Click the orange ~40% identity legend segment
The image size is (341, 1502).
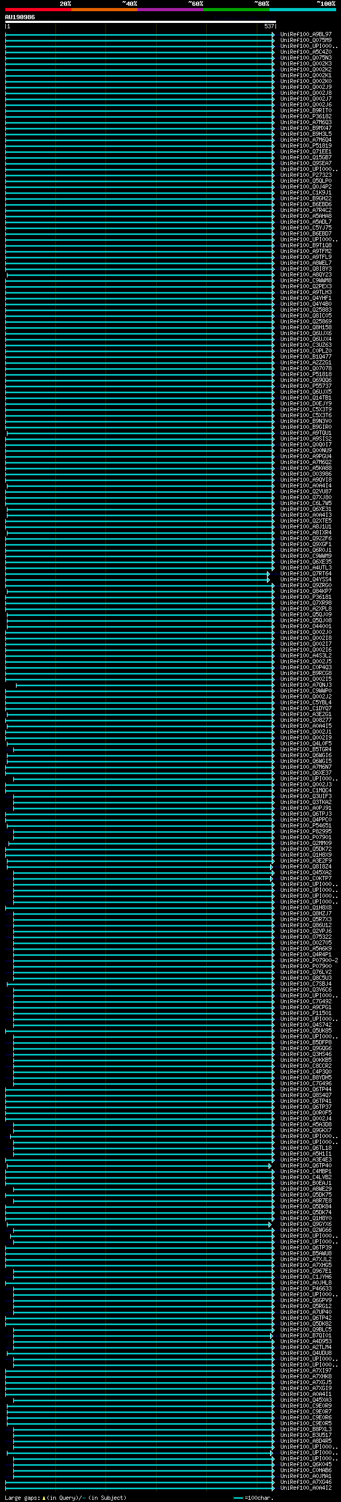coord(104,10)
